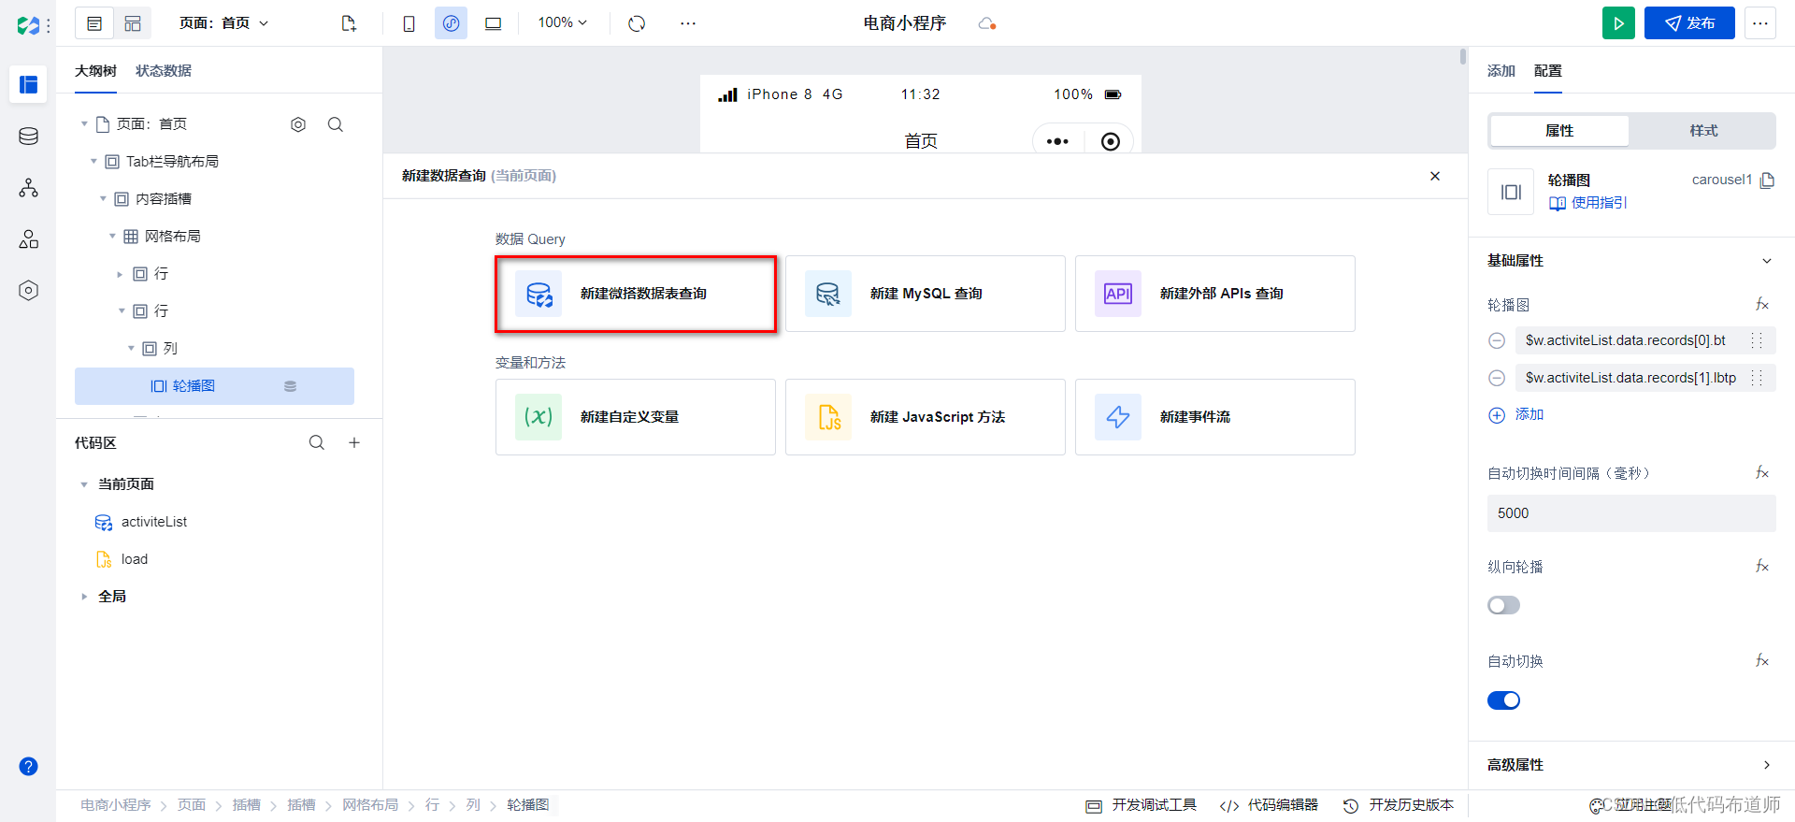Image resolution: width=1795 pixels, height=822 pixels.
Task: Open the data source sidebar icon
Action: 28,137
